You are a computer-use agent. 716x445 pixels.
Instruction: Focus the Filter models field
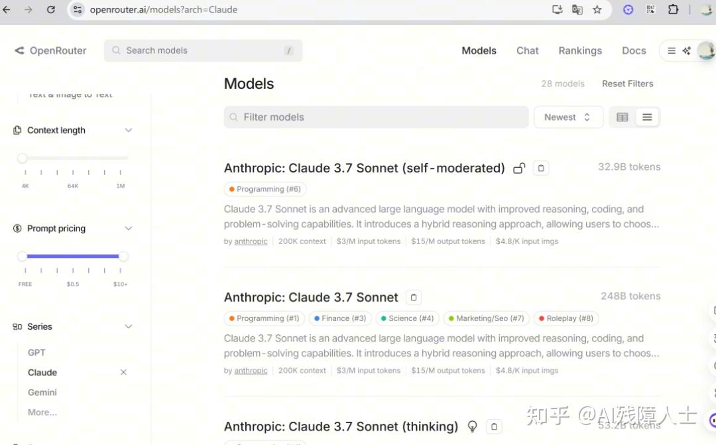pos(376,117)
